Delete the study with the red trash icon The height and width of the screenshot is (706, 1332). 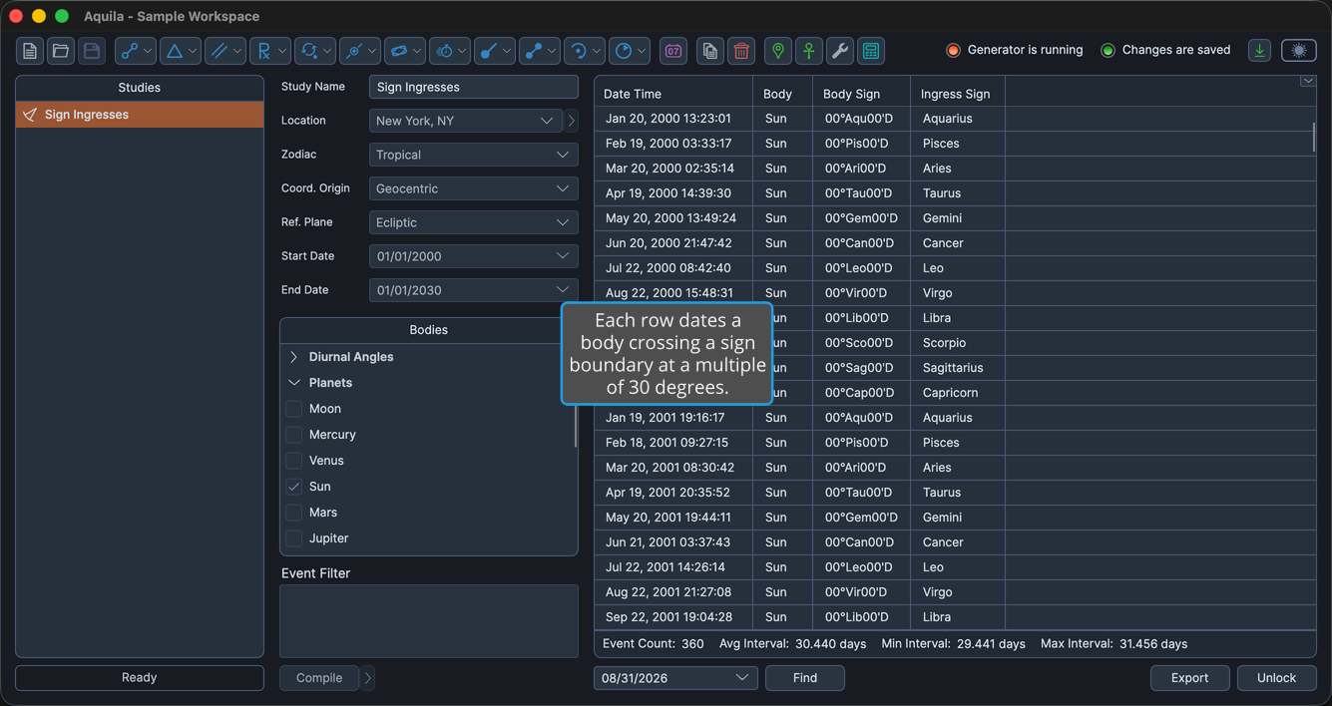741,51
